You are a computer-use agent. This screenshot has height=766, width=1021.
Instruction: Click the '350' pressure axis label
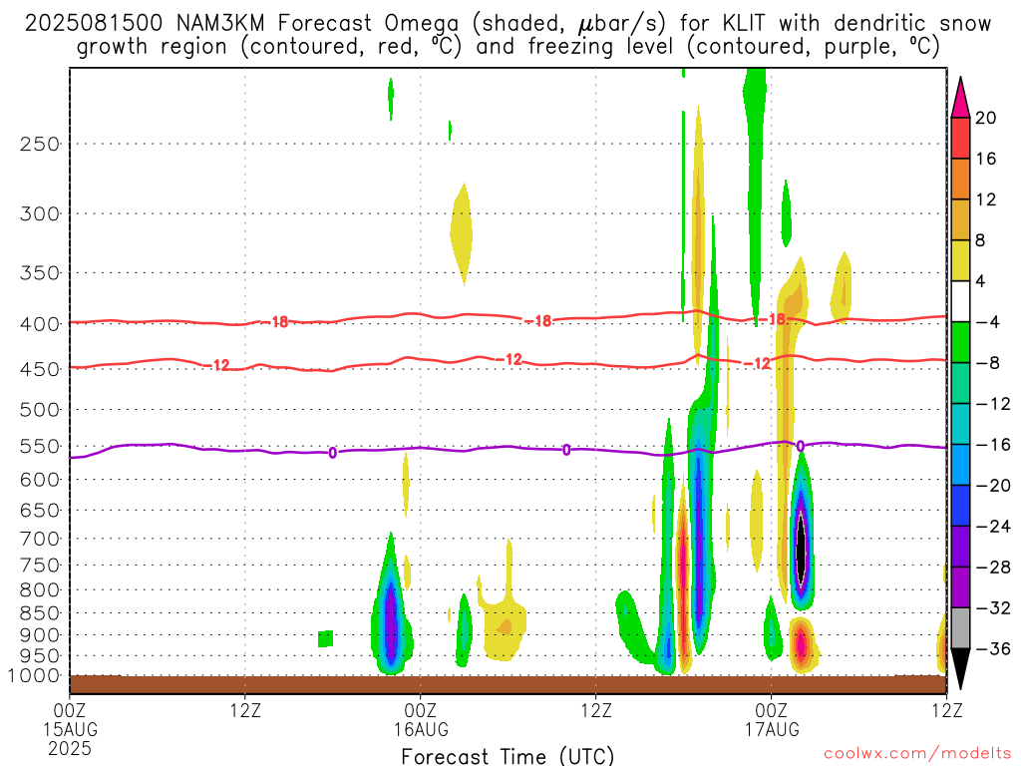tap(40, 273)
